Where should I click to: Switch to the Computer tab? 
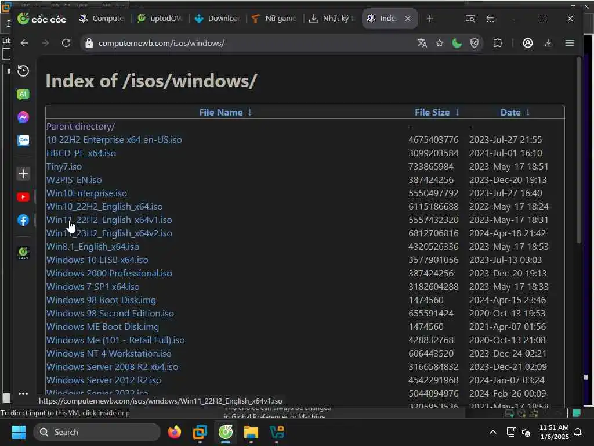click(102, 18)
